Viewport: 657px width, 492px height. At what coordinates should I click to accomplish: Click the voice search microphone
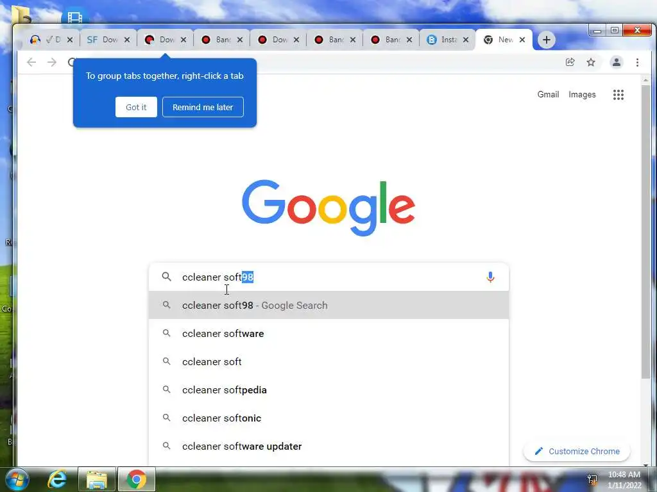tap(490, 277)
